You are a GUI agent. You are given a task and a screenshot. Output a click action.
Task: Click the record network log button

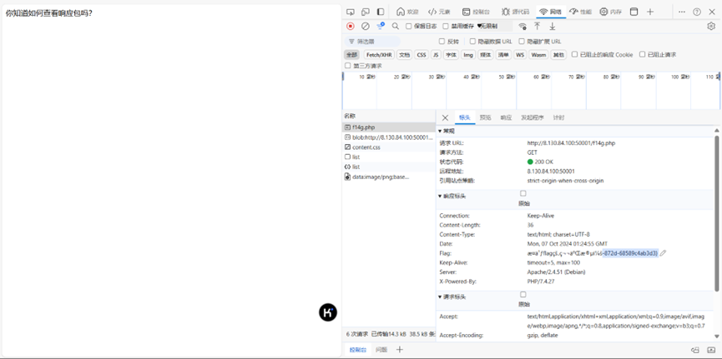[x=351, y=27]
